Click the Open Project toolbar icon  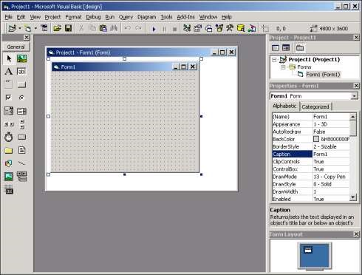[57, 28]
